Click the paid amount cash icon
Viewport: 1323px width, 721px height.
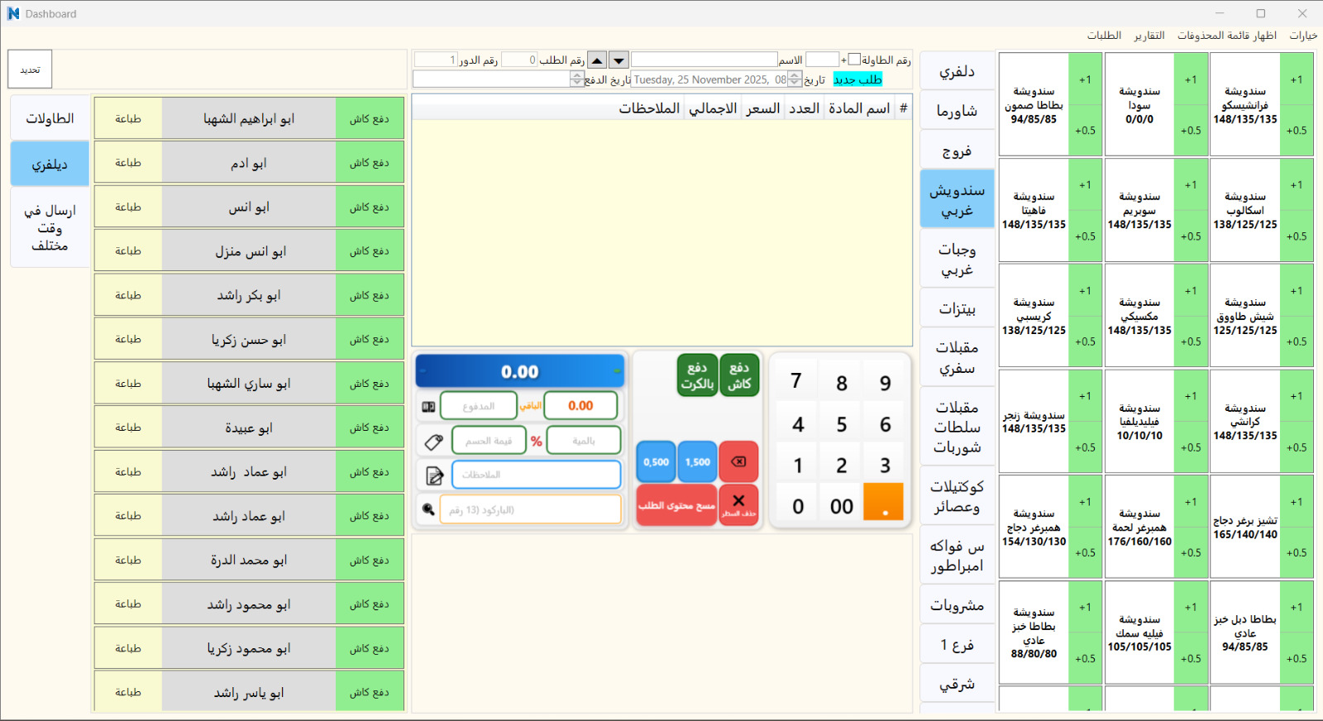[428, 407]
